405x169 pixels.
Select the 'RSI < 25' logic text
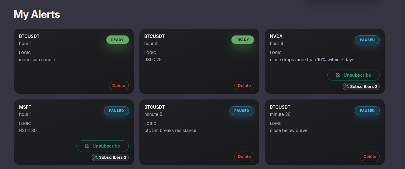coord(153,60)
